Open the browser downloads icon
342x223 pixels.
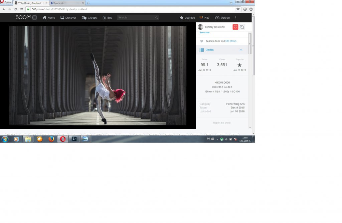point(245,9)
